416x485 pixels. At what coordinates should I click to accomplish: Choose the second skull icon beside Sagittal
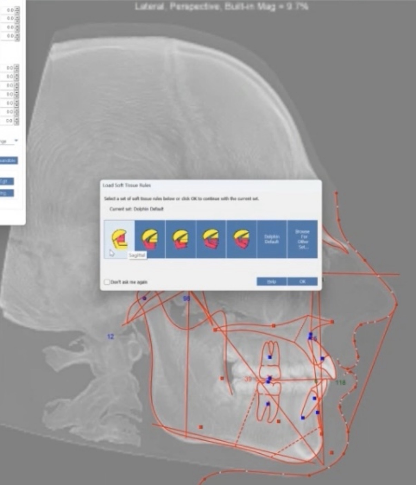[150, 239]
